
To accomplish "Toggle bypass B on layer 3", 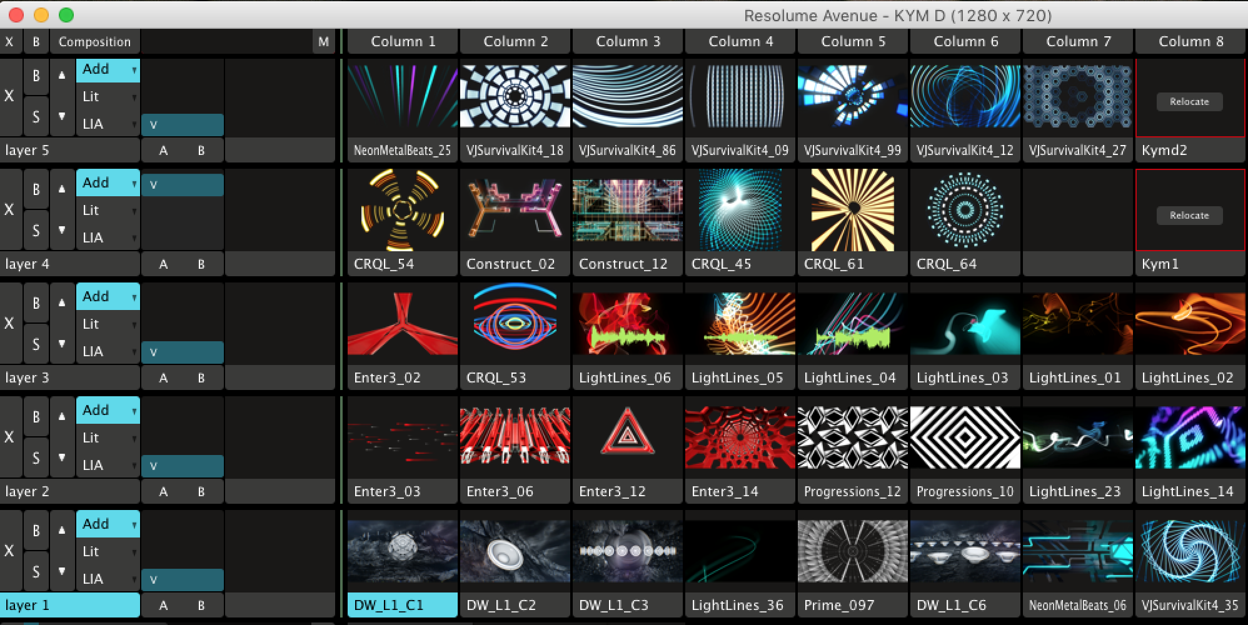I will (x=36, y=303).
